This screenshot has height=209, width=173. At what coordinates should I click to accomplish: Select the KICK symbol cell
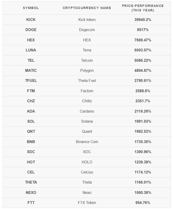31,20
